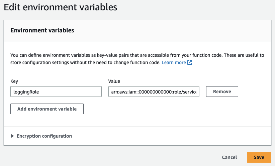Click the Remove button for loggingRole
The image size is (275, 166).
pos(222,92)
